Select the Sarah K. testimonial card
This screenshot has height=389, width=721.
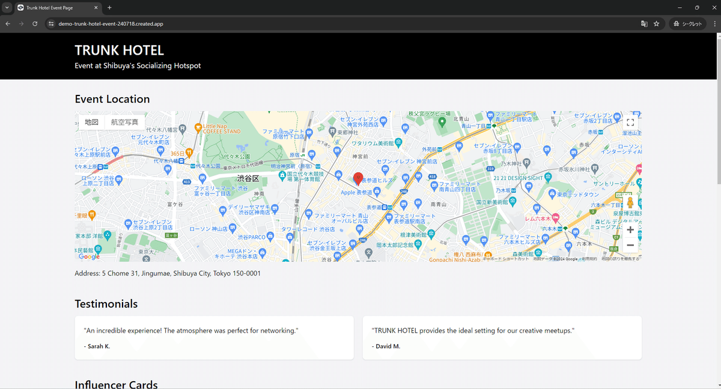[x=214, y=338]
